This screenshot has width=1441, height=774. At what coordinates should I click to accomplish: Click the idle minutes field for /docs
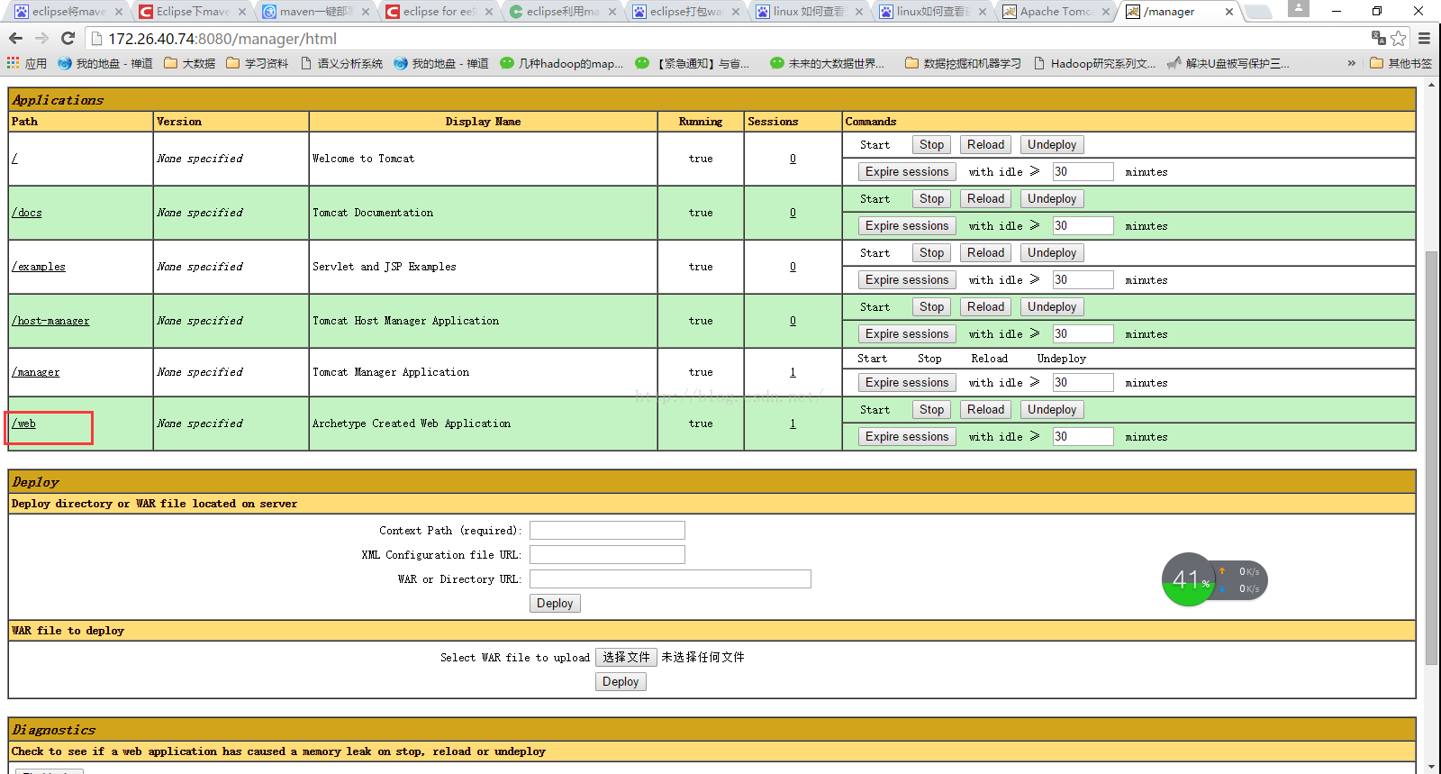[x=1083, y=226]
